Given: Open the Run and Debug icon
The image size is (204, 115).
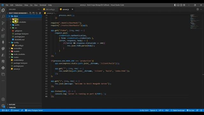Looking at the screenshot, I should coord(3,29).
